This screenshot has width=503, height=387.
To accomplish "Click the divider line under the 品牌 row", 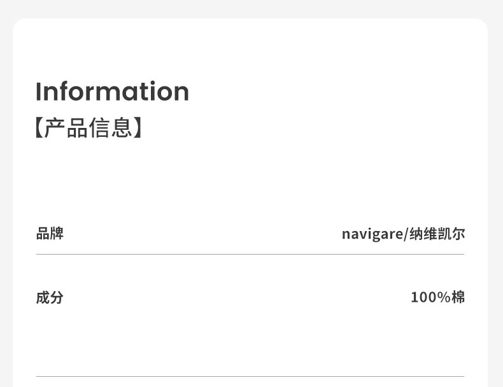I will click(250, 254).
